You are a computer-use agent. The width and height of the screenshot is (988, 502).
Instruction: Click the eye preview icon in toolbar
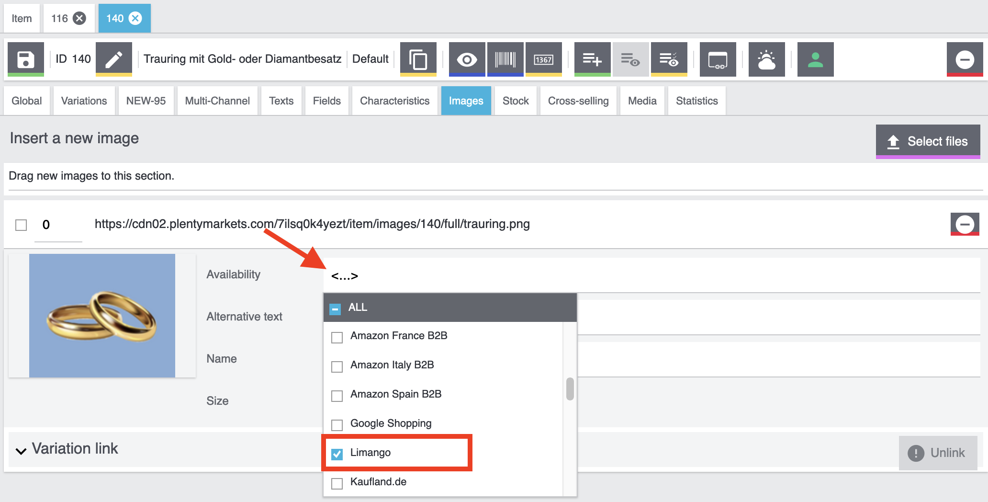point(467,59)
